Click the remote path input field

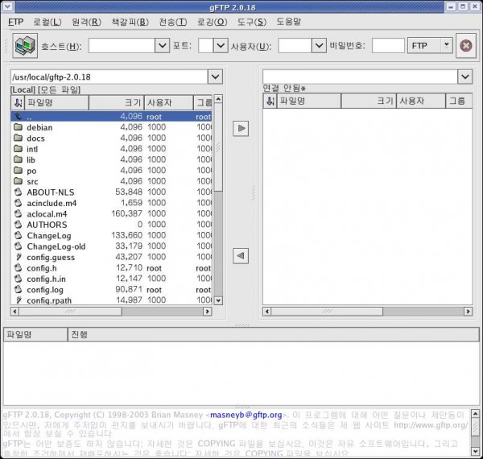pos(360,76)
